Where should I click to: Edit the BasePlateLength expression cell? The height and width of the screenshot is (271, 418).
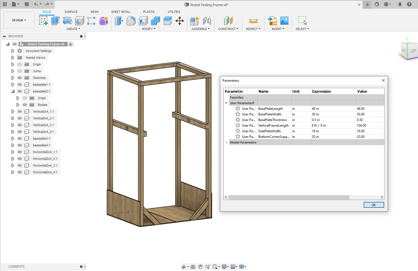(333, 109)
